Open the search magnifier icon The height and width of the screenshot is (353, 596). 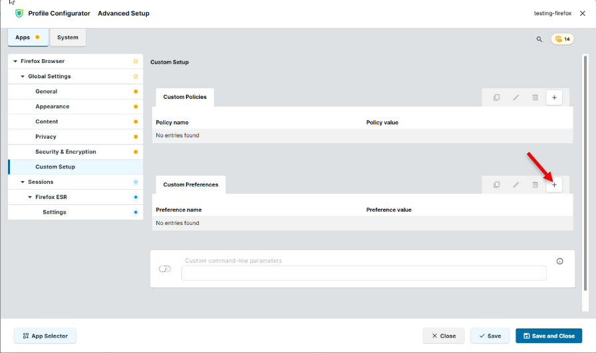539,39
